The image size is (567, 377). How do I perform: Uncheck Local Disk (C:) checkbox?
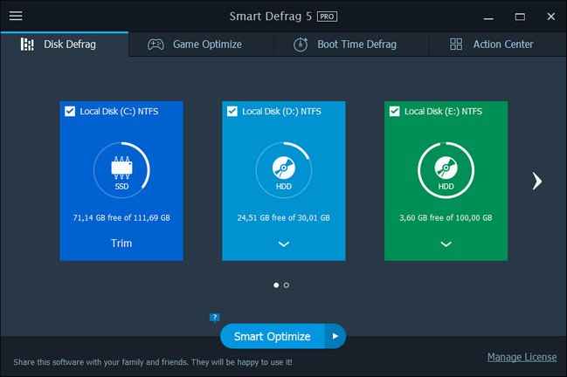click(70, 112)
